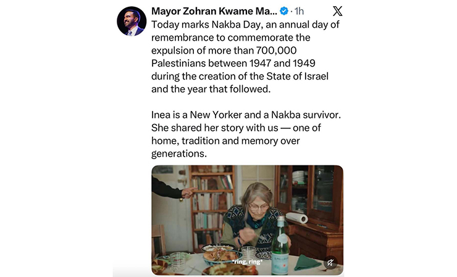Open the mayor's profile avatar photo

coord(132,21)
